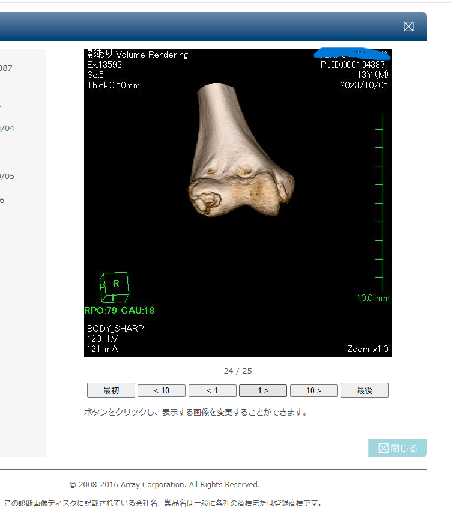Viewport: 451px width, 516px height.
Task: Jump to last image with 最後
Action: [x=364, y=390]
